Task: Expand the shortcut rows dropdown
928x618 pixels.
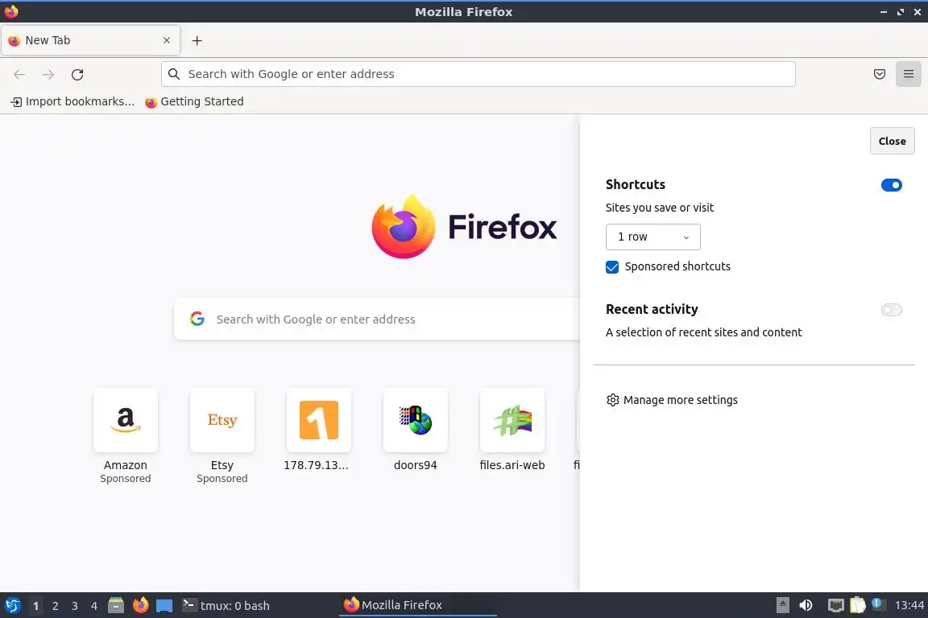Action: coord(652,237)
